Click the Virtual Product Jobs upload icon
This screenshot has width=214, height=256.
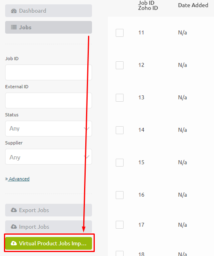click(x=14, y=243)
